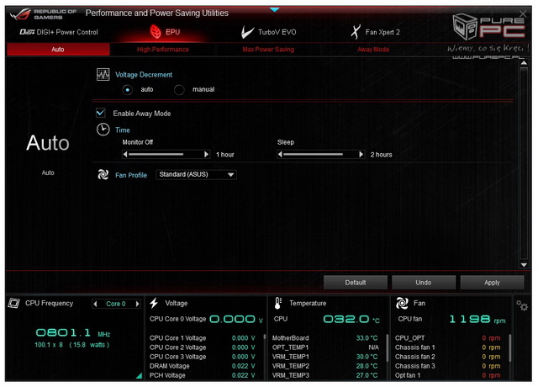Image resolution: width=538 pixels, height=387 pixels.
Task: Click the Fan panel fan icon
Action: click(402, 303)
